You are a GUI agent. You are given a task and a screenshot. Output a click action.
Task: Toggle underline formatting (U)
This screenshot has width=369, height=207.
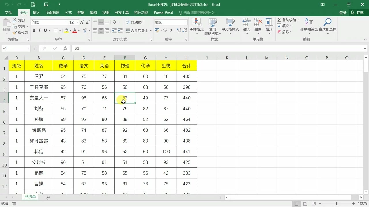point(45,30)
